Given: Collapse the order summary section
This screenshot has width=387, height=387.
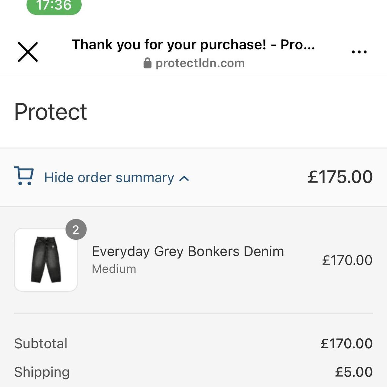Looking at the screenshot, I should 109,177.
